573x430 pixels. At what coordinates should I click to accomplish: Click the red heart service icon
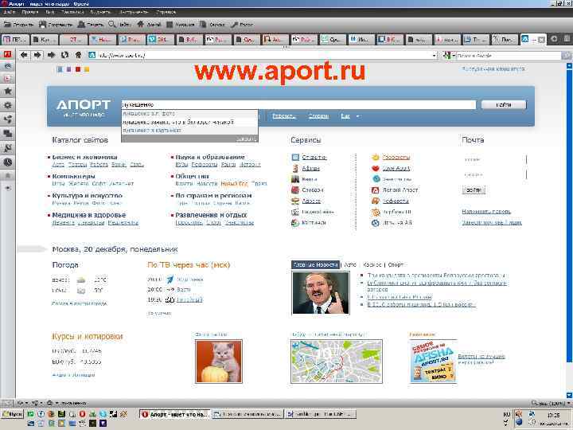tap(376, 168)
